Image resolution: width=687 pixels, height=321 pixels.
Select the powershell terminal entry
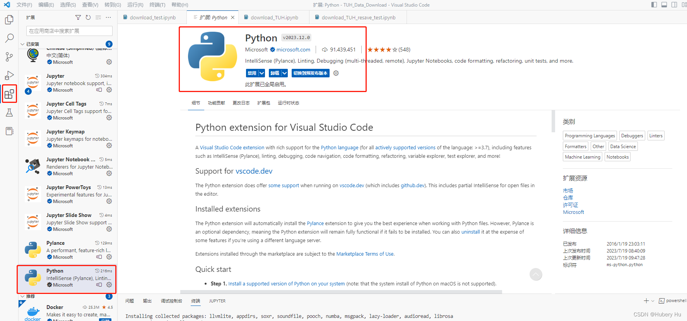(672, 301)
